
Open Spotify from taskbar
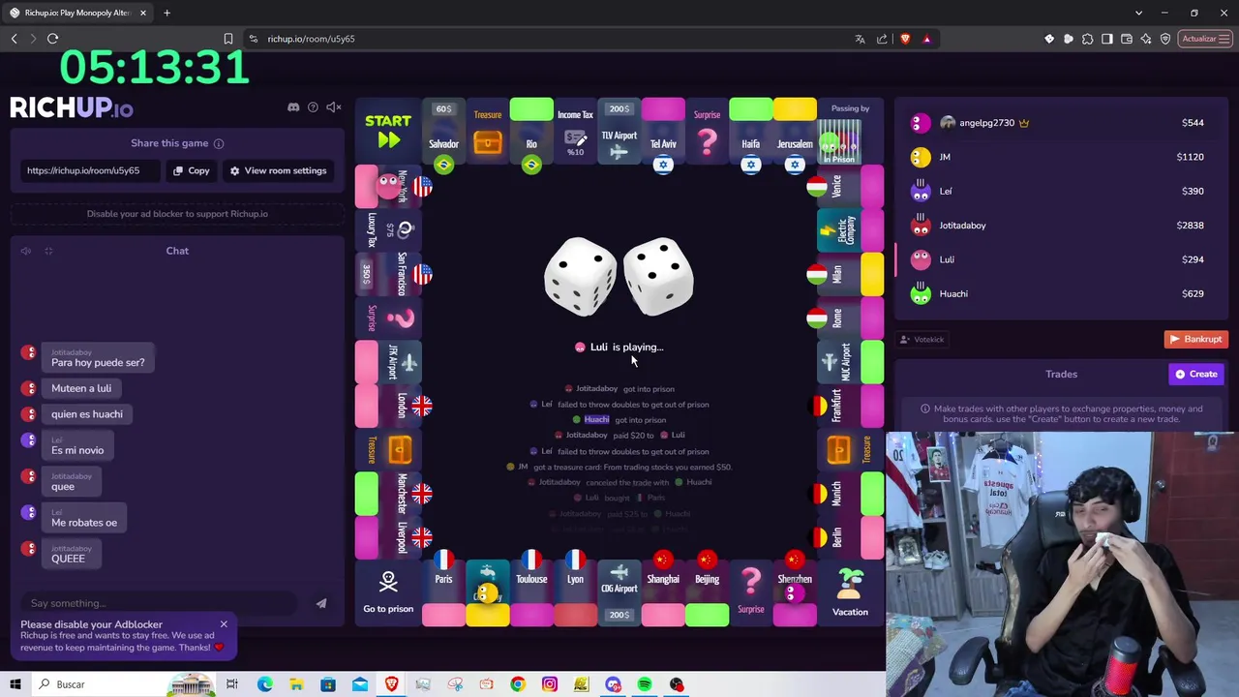(645, 684)
